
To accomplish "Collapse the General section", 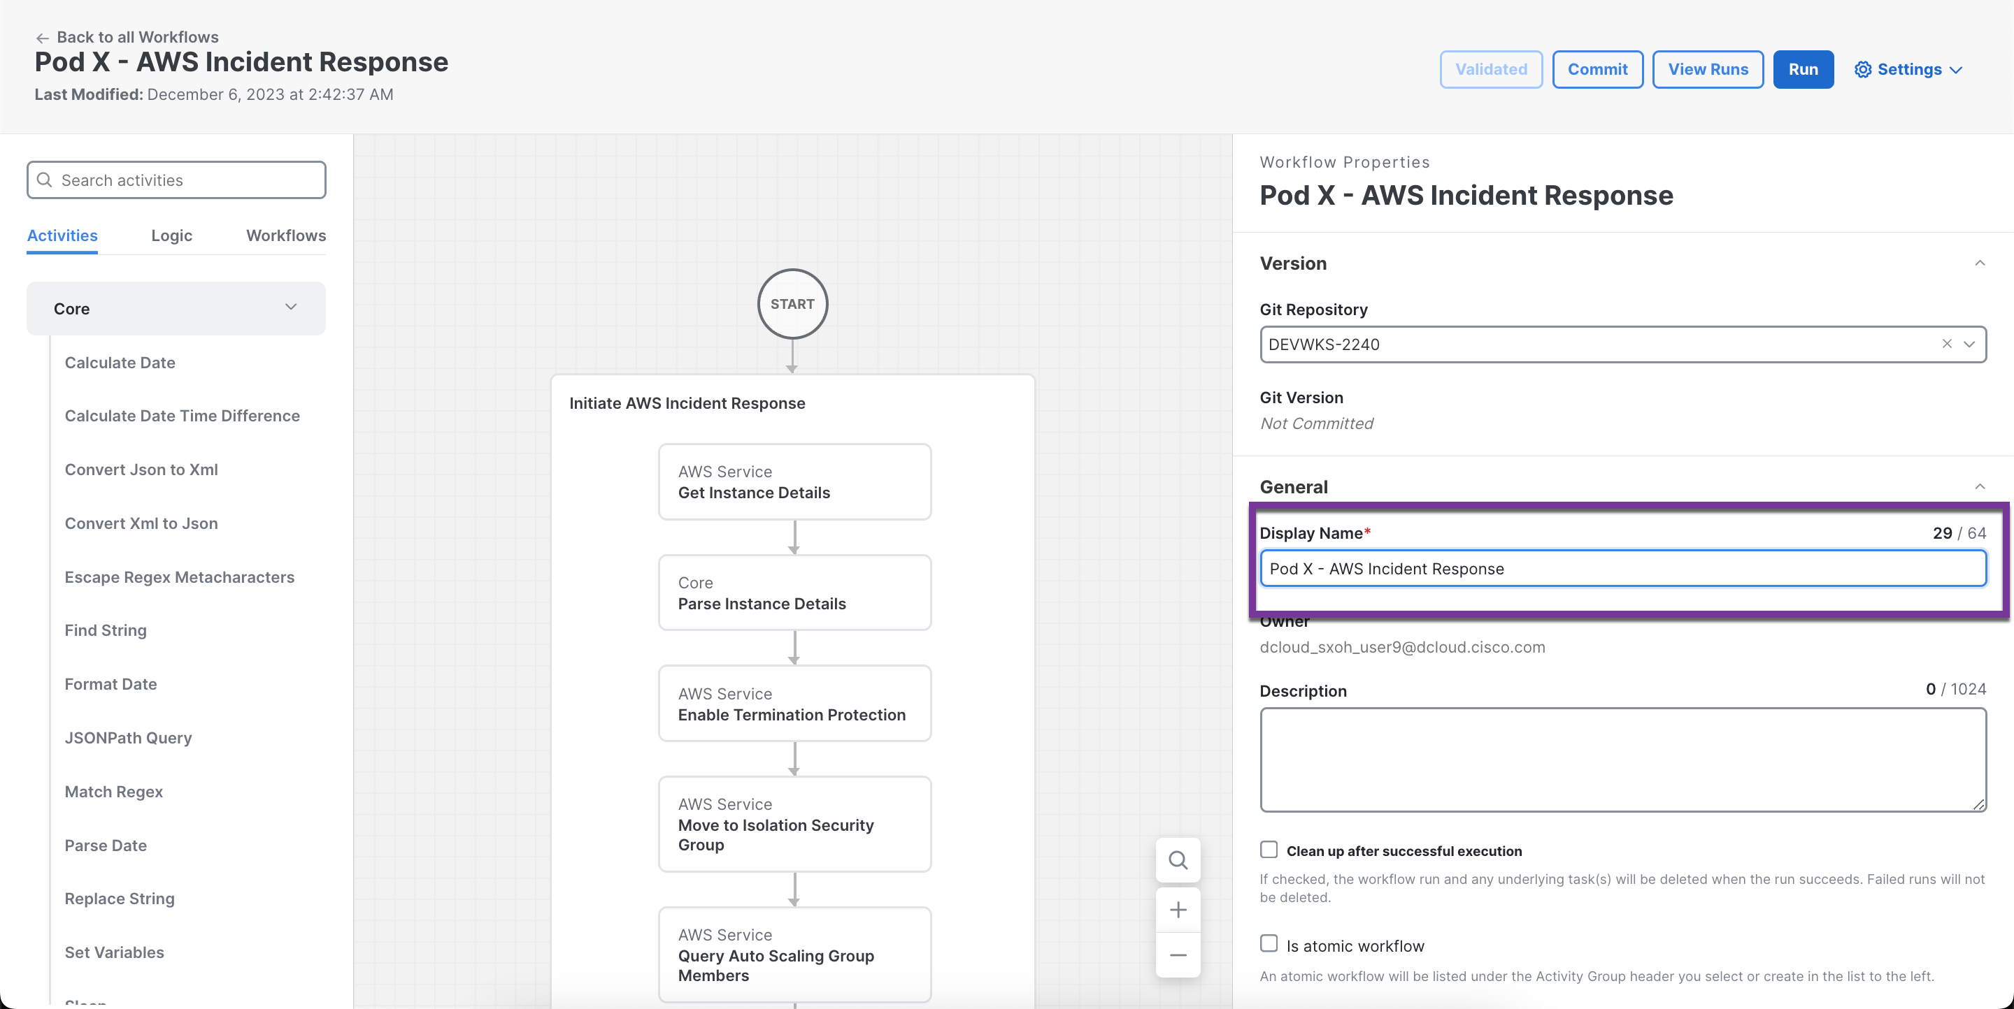I will [1980, 486].
